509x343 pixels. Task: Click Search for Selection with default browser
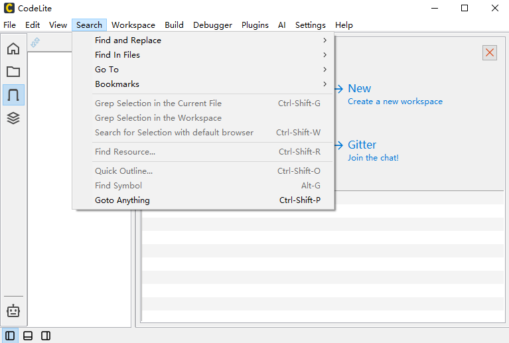pos(204,133)
